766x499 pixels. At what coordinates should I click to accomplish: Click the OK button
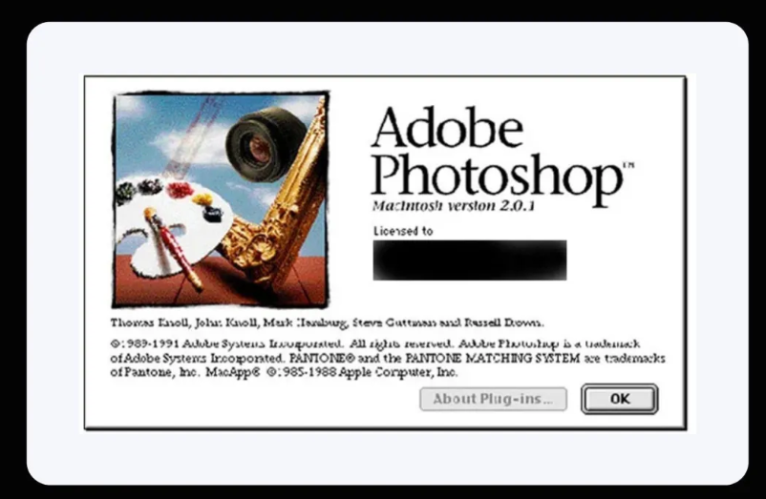[x=620, y=399]
